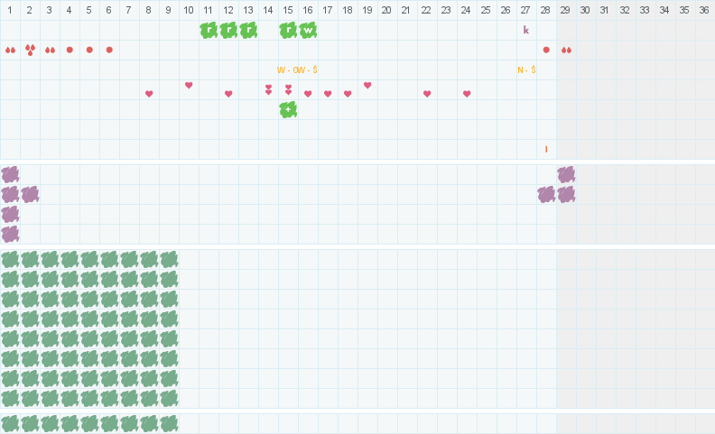Image resolution: width=715 pixels, height=434 pixels.
Task: Select the heart icon on day 8
Action: click(x=149, y=94)
